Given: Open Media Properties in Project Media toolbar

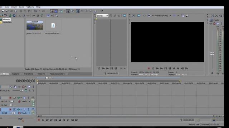Looking at the screenshot, I should [24, 16].
